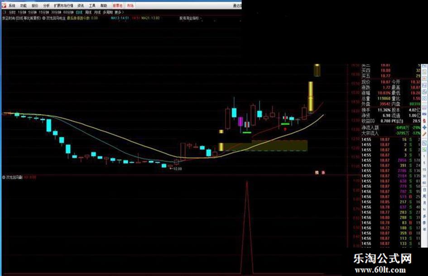
Task: Open the 工具 menu
Action: 92,5
